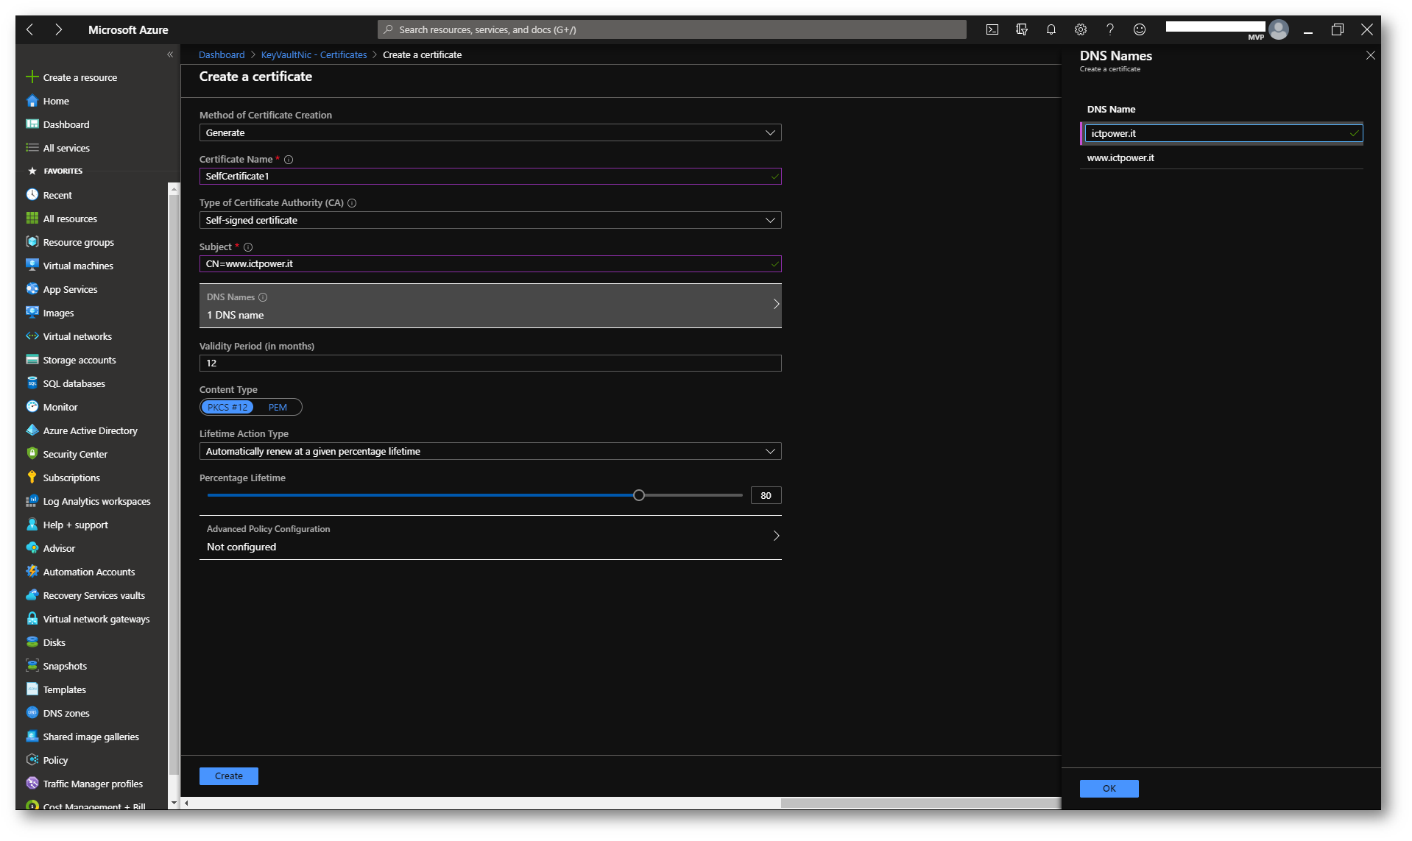Screen dimensions: 1412x841
Task: Open the Lifetime Action Type dropdown
Action: (x=490, y=451)
